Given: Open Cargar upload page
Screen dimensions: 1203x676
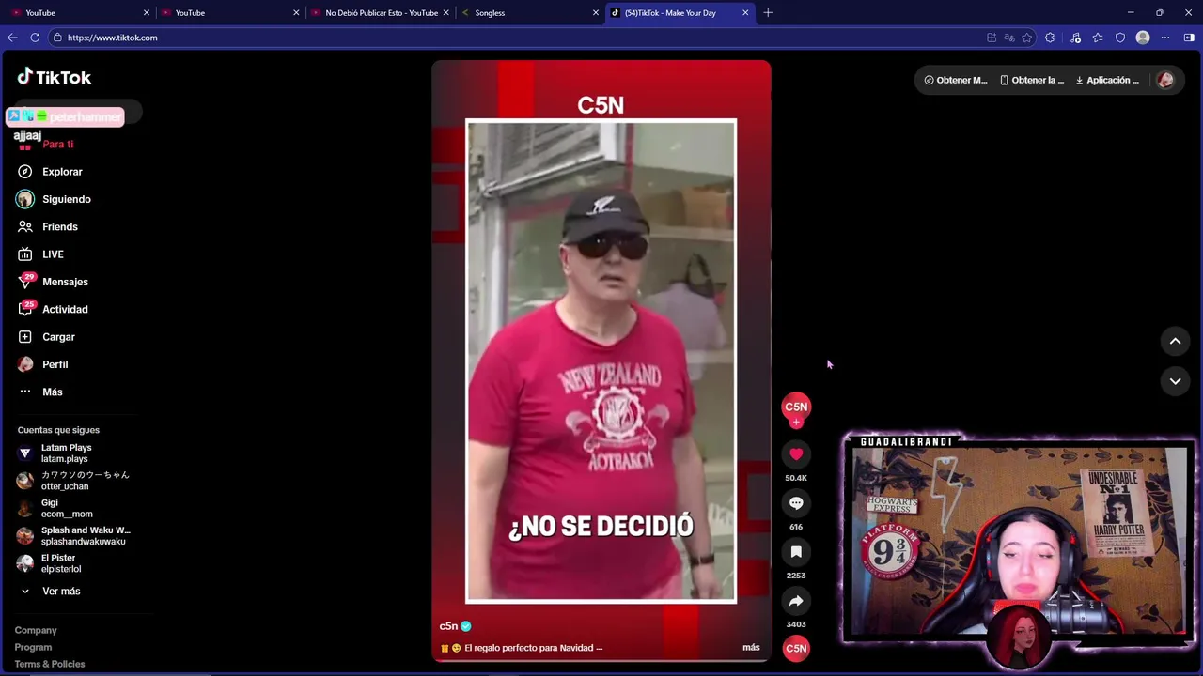Looking at the screenshot, I should coord(58,337).
